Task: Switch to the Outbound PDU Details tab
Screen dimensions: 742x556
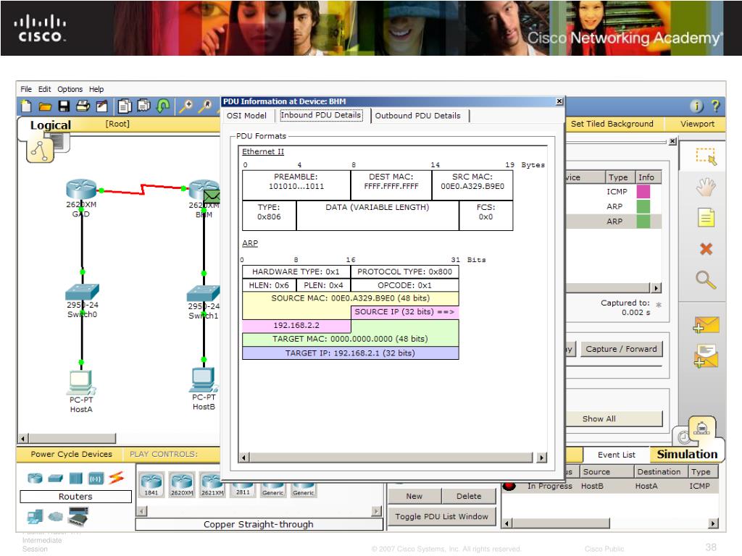Action: tap(417, 115)
